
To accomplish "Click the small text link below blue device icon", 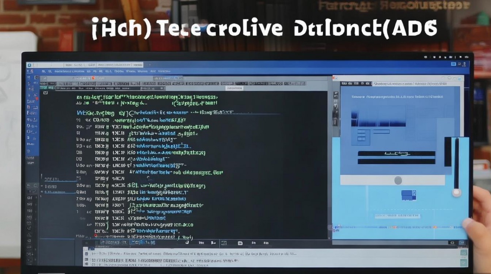I will point(397,216).
